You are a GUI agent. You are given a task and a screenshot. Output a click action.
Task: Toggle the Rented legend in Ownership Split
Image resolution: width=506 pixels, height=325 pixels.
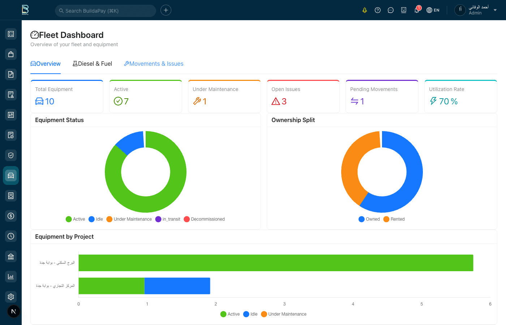[394, 219]
